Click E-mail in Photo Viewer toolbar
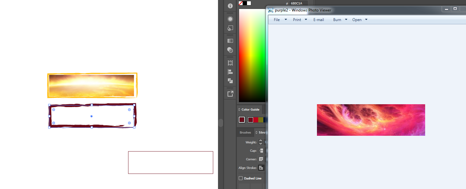 pyautogui.click(x=319, y=20)
